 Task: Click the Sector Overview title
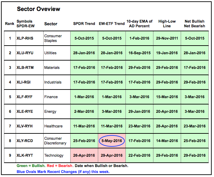click(x=39, y=9)
